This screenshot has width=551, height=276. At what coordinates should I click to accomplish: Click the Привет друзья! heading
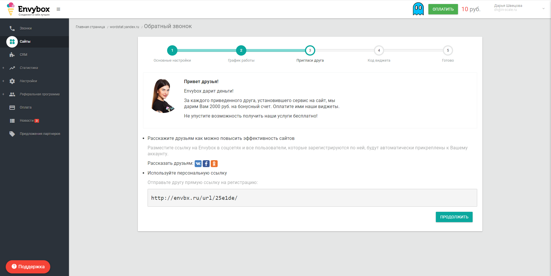coord(201,82)
